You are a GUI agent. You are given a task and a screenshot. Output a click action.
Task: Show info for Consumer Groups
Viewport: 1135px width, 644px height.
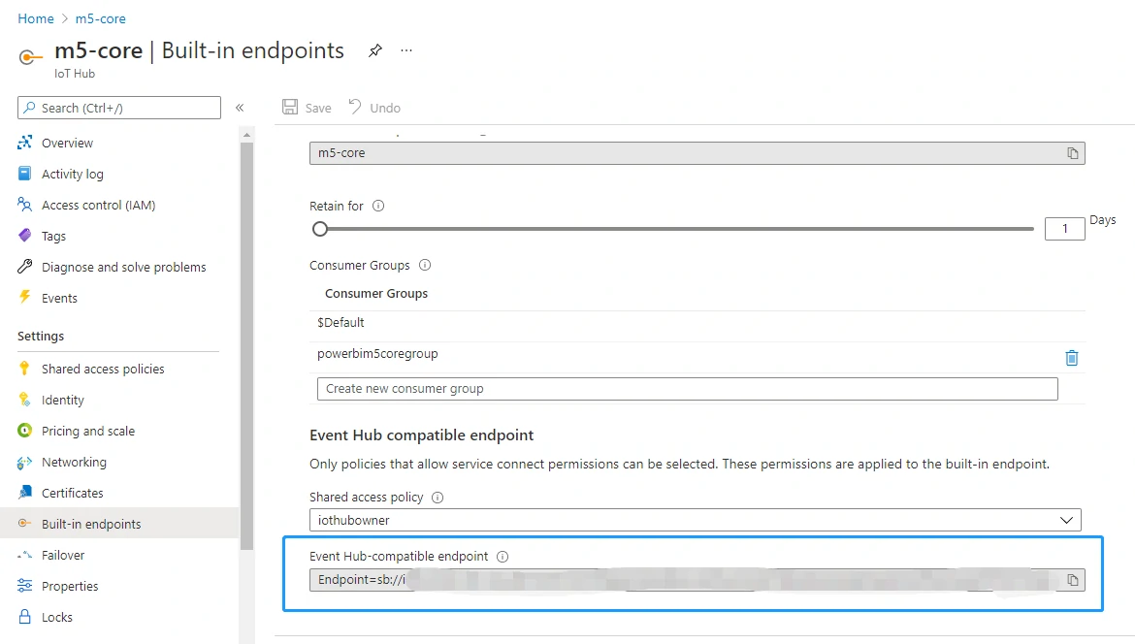pos(425,266)
